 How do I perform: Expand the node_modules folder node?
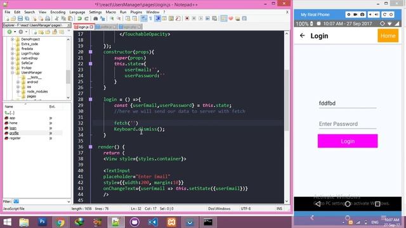tap(18, 91)
